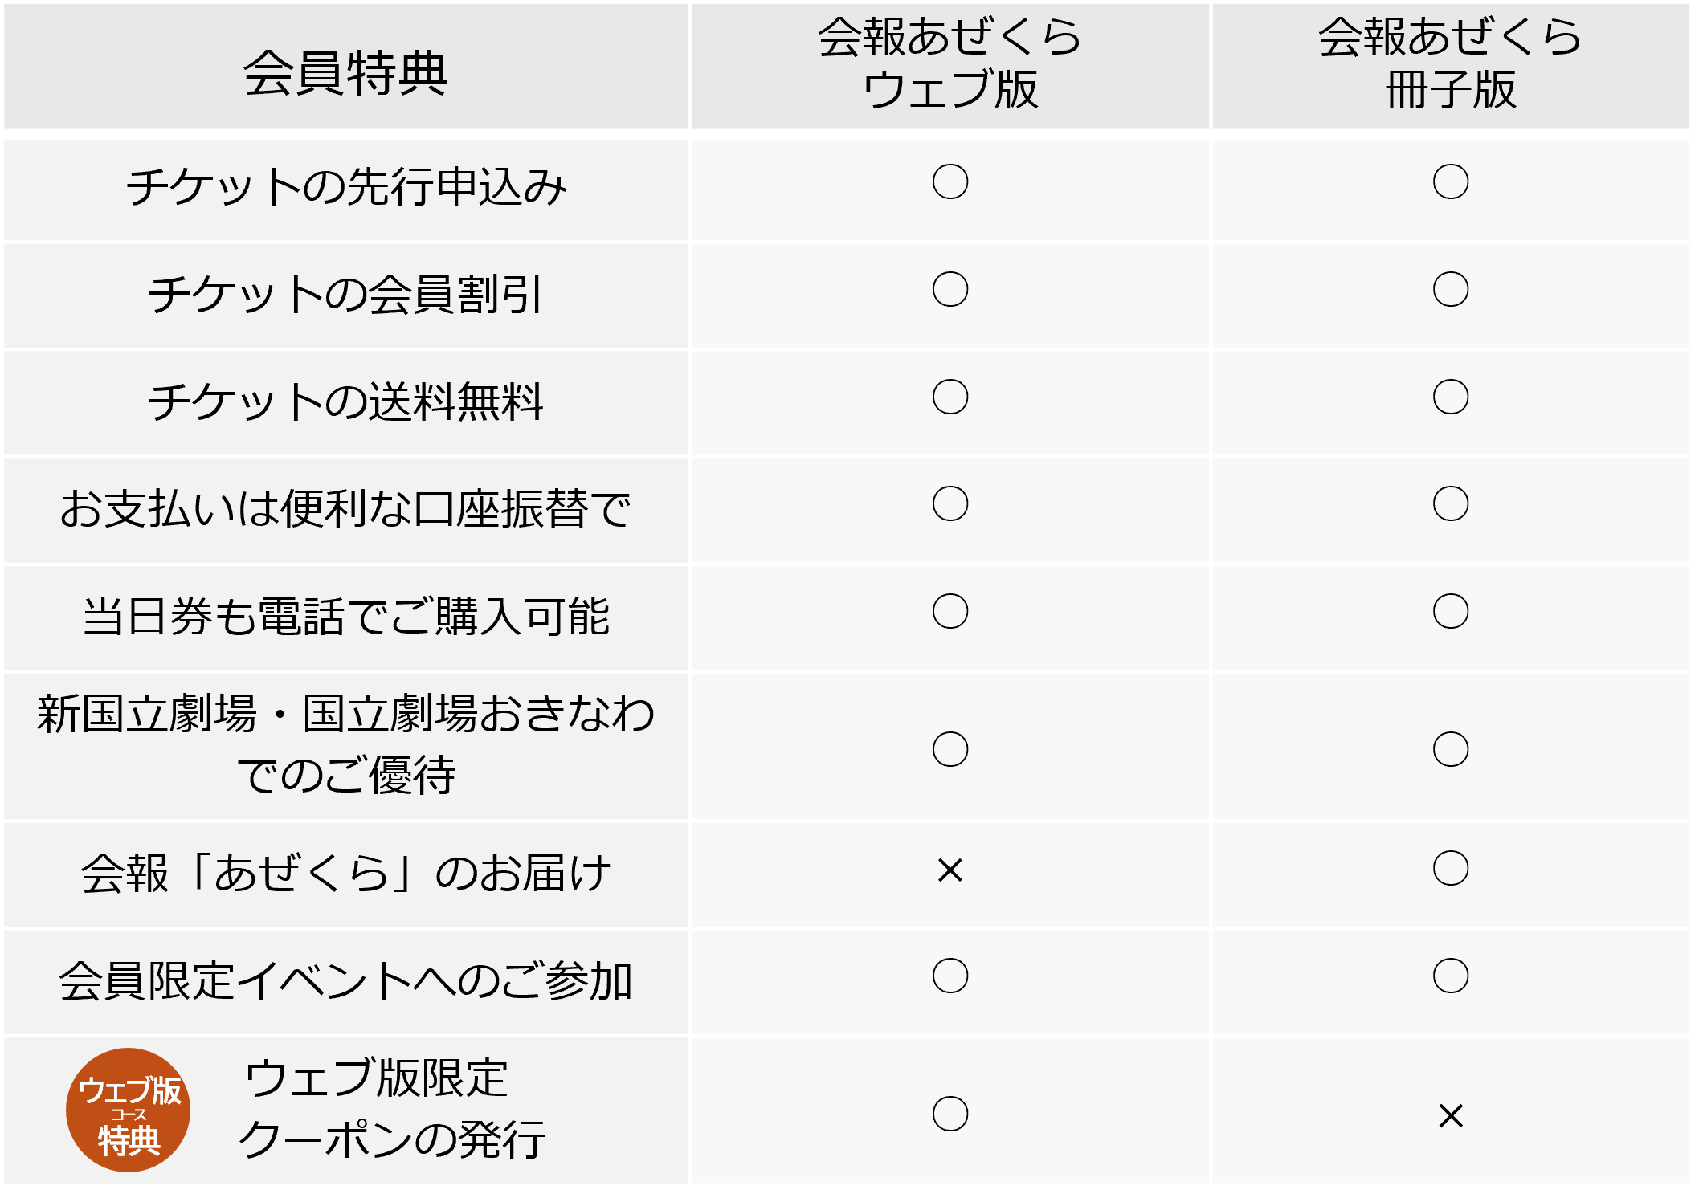Click the ウェブ版 circle for ウェブ版限定クーポンの発行

(950, 1114)
